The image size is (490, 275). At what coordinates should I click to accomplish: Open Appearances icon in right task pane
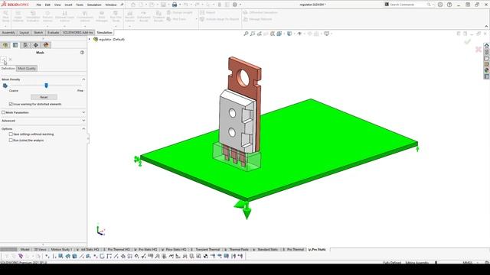(x=487, y=70)
